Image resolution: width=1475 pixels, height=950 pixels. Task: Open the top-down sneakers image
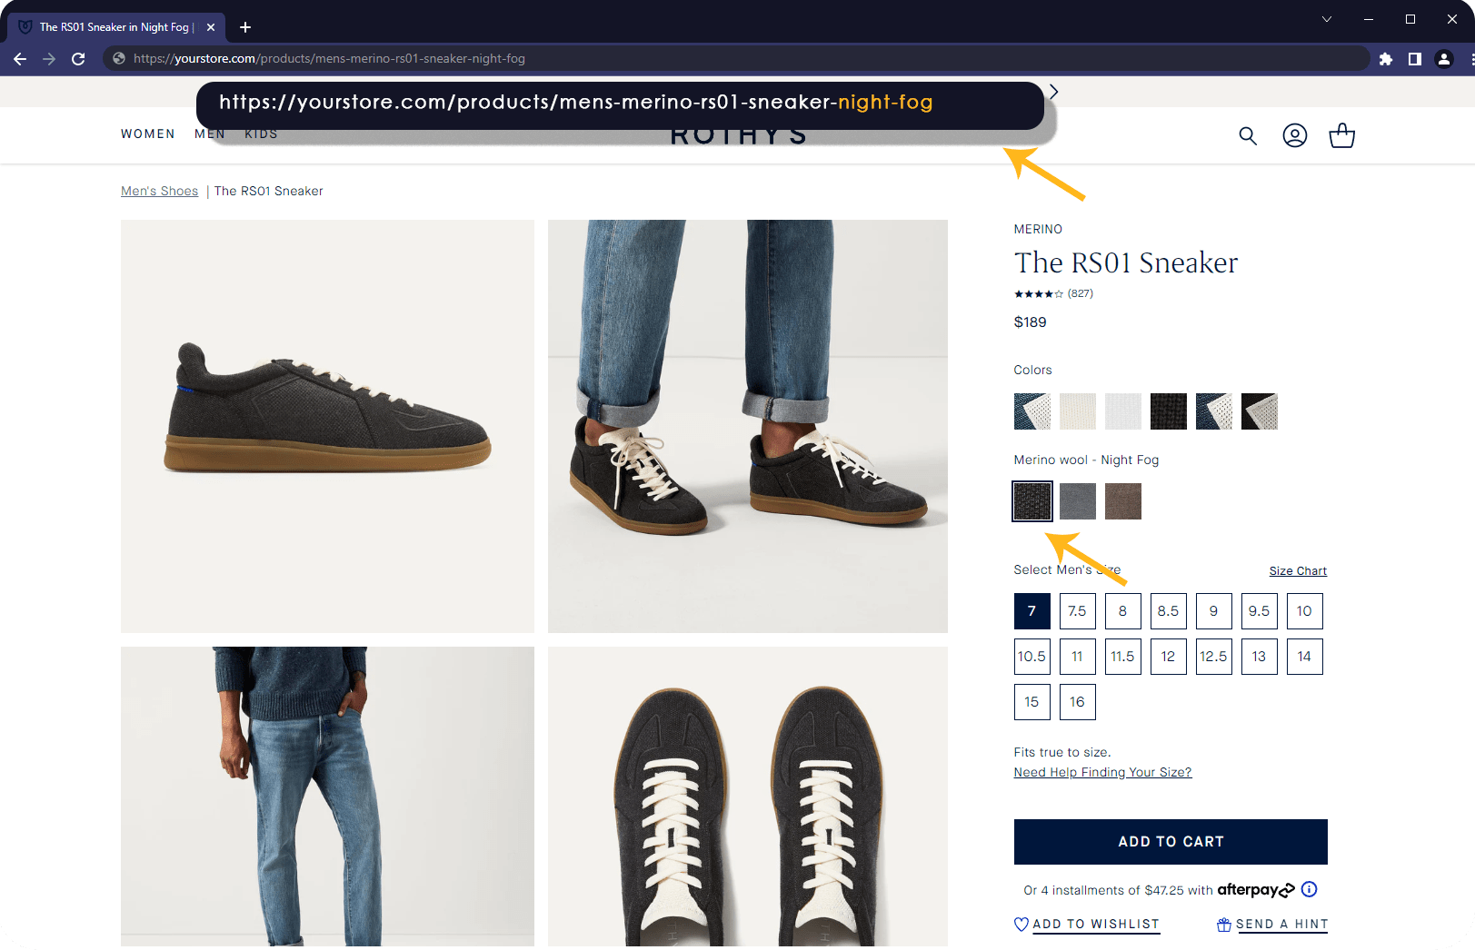click(x=748, y=797)
